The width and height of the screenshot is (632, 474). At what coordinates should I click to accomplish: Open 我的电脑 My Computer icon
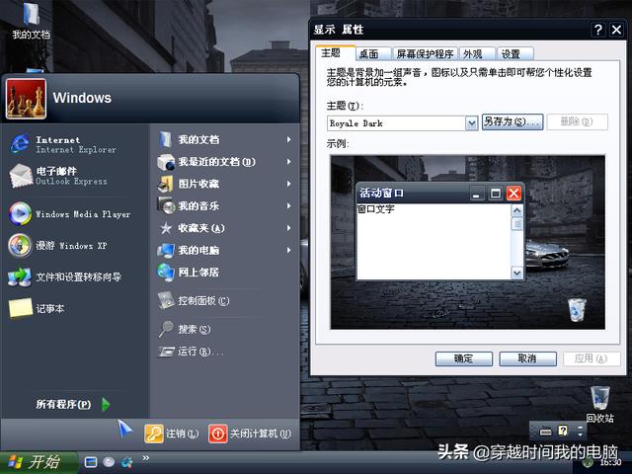point(166,250)
